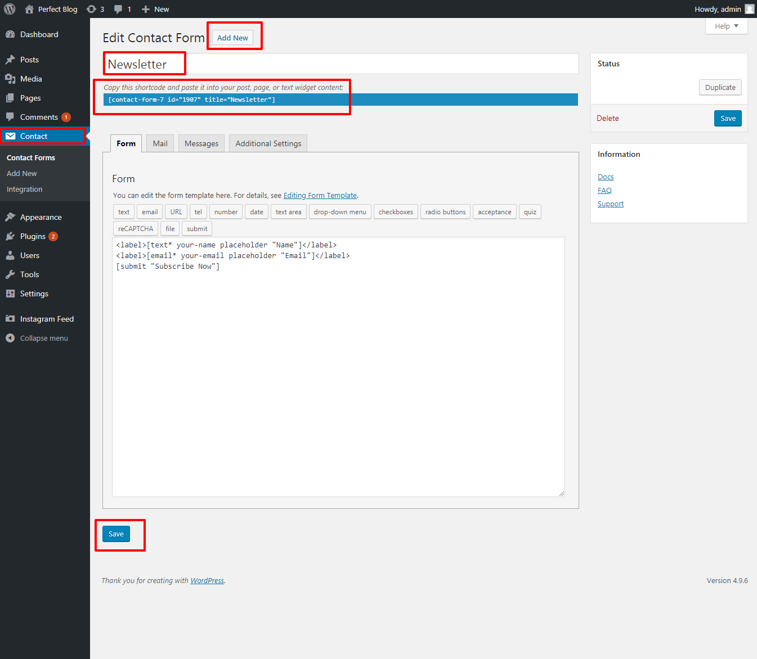Viewport: 757px width, 659px height.
Task: Switch to the Additional Settings tab
Action: pos(268,143)
